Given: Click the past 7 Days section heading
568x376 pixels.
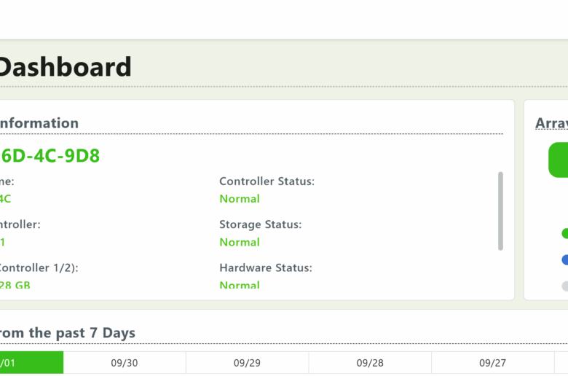Looking at the screenshot, I should coord(68,333).
